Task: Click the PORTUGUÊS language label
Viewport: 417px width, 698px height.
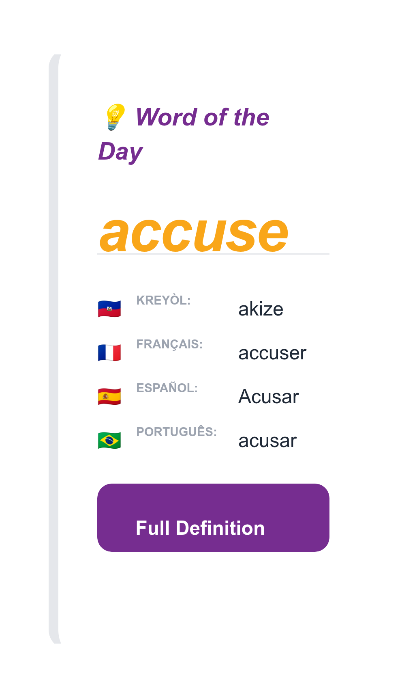Action: (x=177, y=431)
